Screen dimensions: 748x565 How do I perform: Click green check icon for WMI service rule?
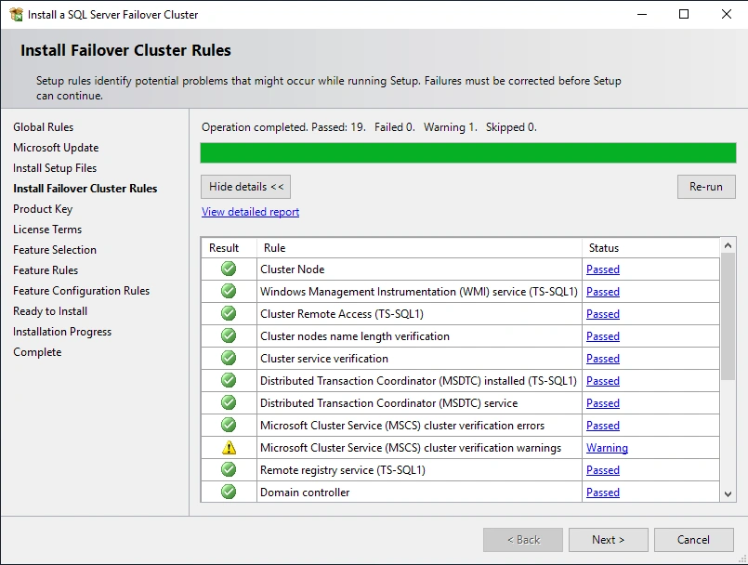coord(229,291)
